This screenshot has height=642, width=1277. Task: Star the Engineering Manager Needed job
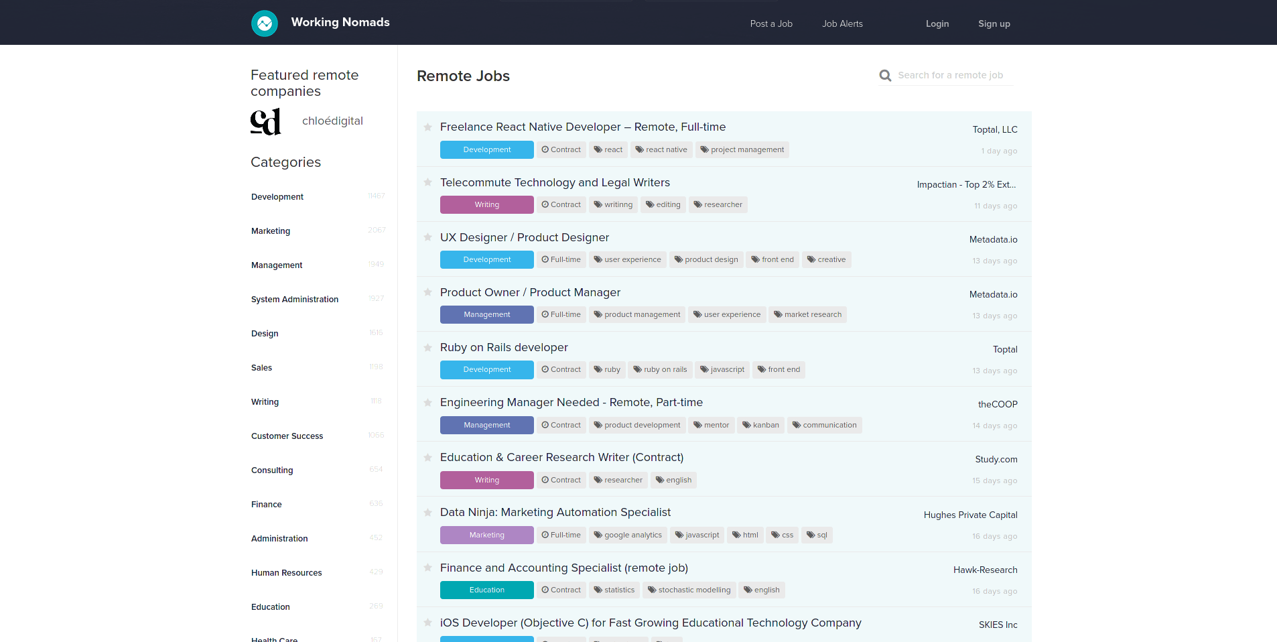(x=427, y=403)
